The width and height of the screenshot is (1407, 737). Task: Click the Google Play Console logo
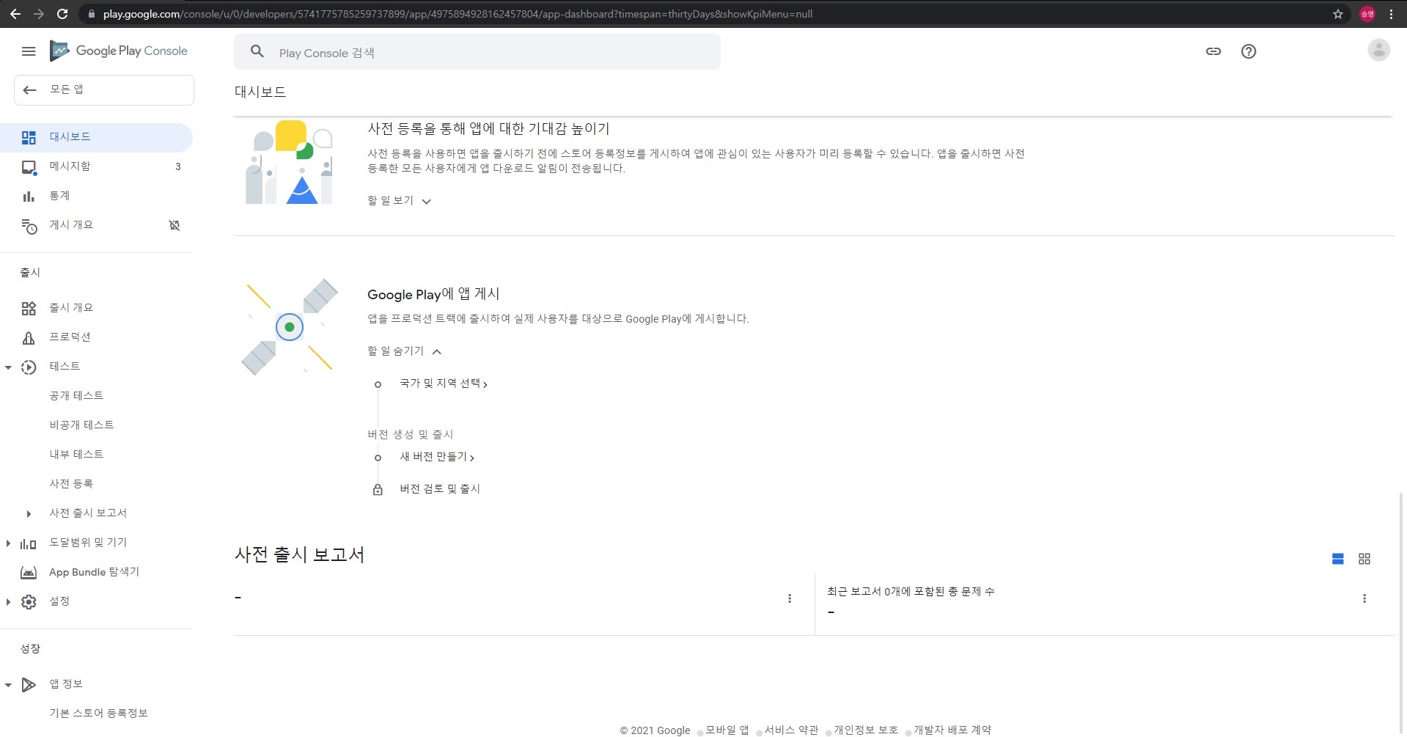[119, 51]
